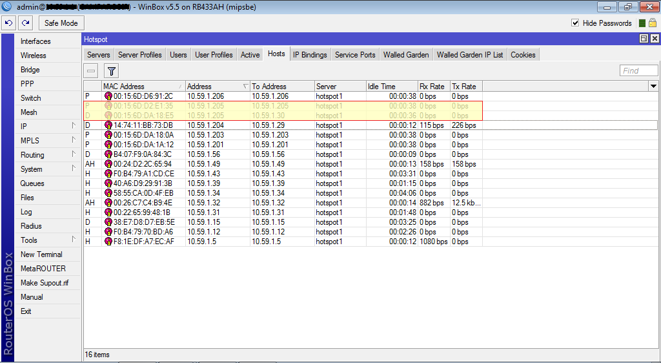Open Wireless in the sidebar
Image resolution: width=661 pixels, height=363 pixels.
pyautogui.click(x=47, y=56)
